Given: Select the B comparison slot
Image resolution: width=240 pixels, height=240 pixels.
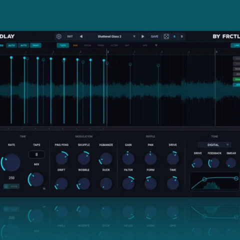Looking at the screenshot, I should [x=182, y=36].
